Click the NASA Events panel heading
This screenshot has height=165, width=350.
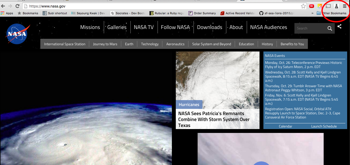[x=275, y=56]
